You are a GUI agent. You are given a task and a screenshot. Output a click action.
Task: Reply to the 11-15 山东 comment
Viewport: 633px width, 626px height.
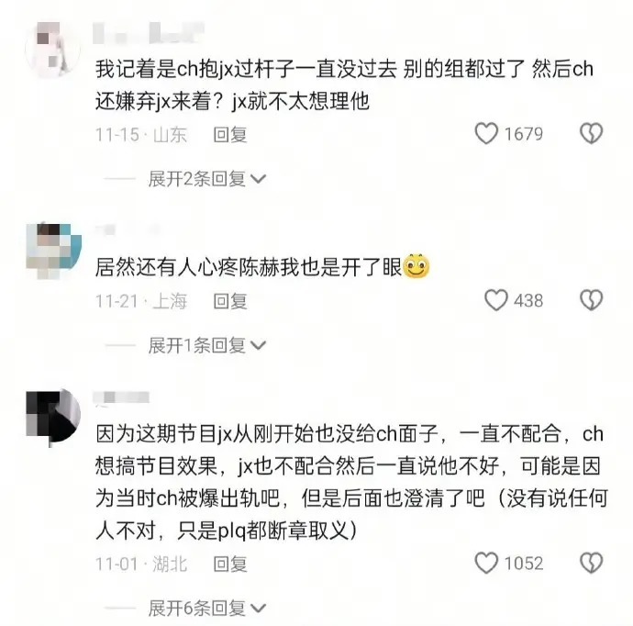230,135
